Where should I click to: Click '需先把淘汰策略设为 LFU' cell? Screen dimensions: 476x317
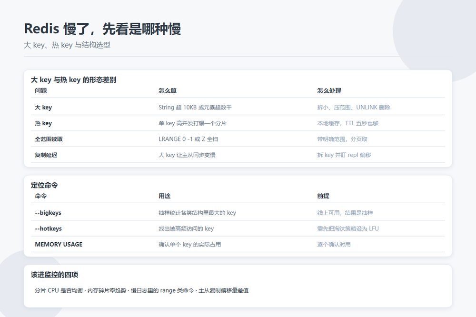(x=348, y=228)
